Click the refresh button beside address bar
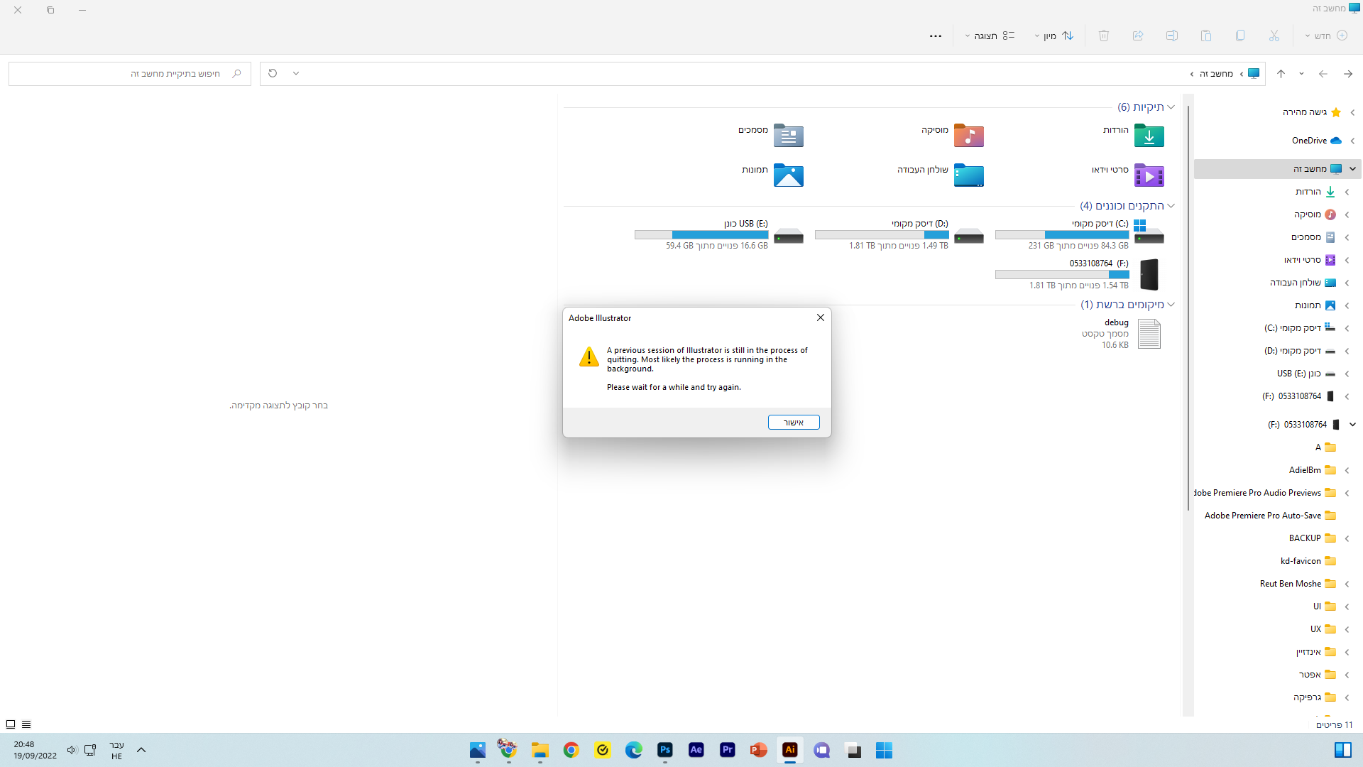1363x767 pixels. coord(273,73)
